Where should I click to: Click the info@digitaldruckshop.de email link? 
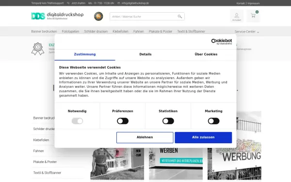tap(135, 3)
